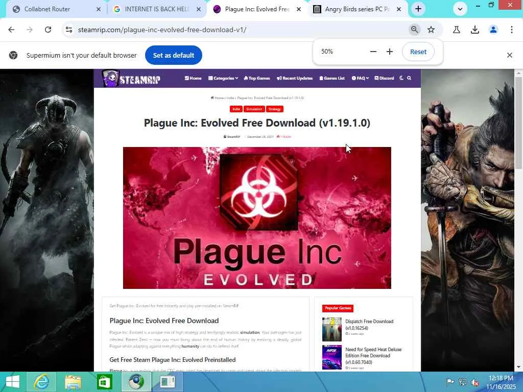523x392 pixels.
Task: Open the experiments flask icon
Action: click(456, 30)
